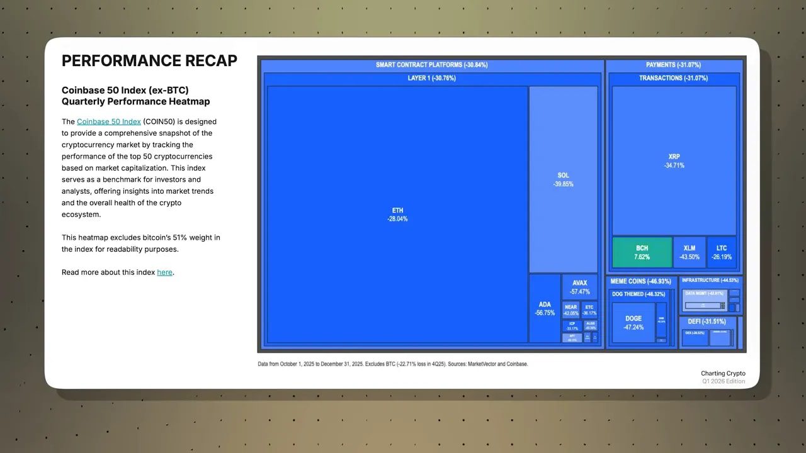
Task: Click the ADA -56.75% tile
Action: (x=544, y=308)
